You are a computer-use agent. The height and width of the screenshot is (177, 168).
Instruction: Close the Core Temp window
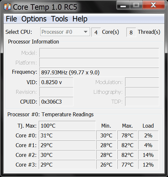click(x=153, y=5)
